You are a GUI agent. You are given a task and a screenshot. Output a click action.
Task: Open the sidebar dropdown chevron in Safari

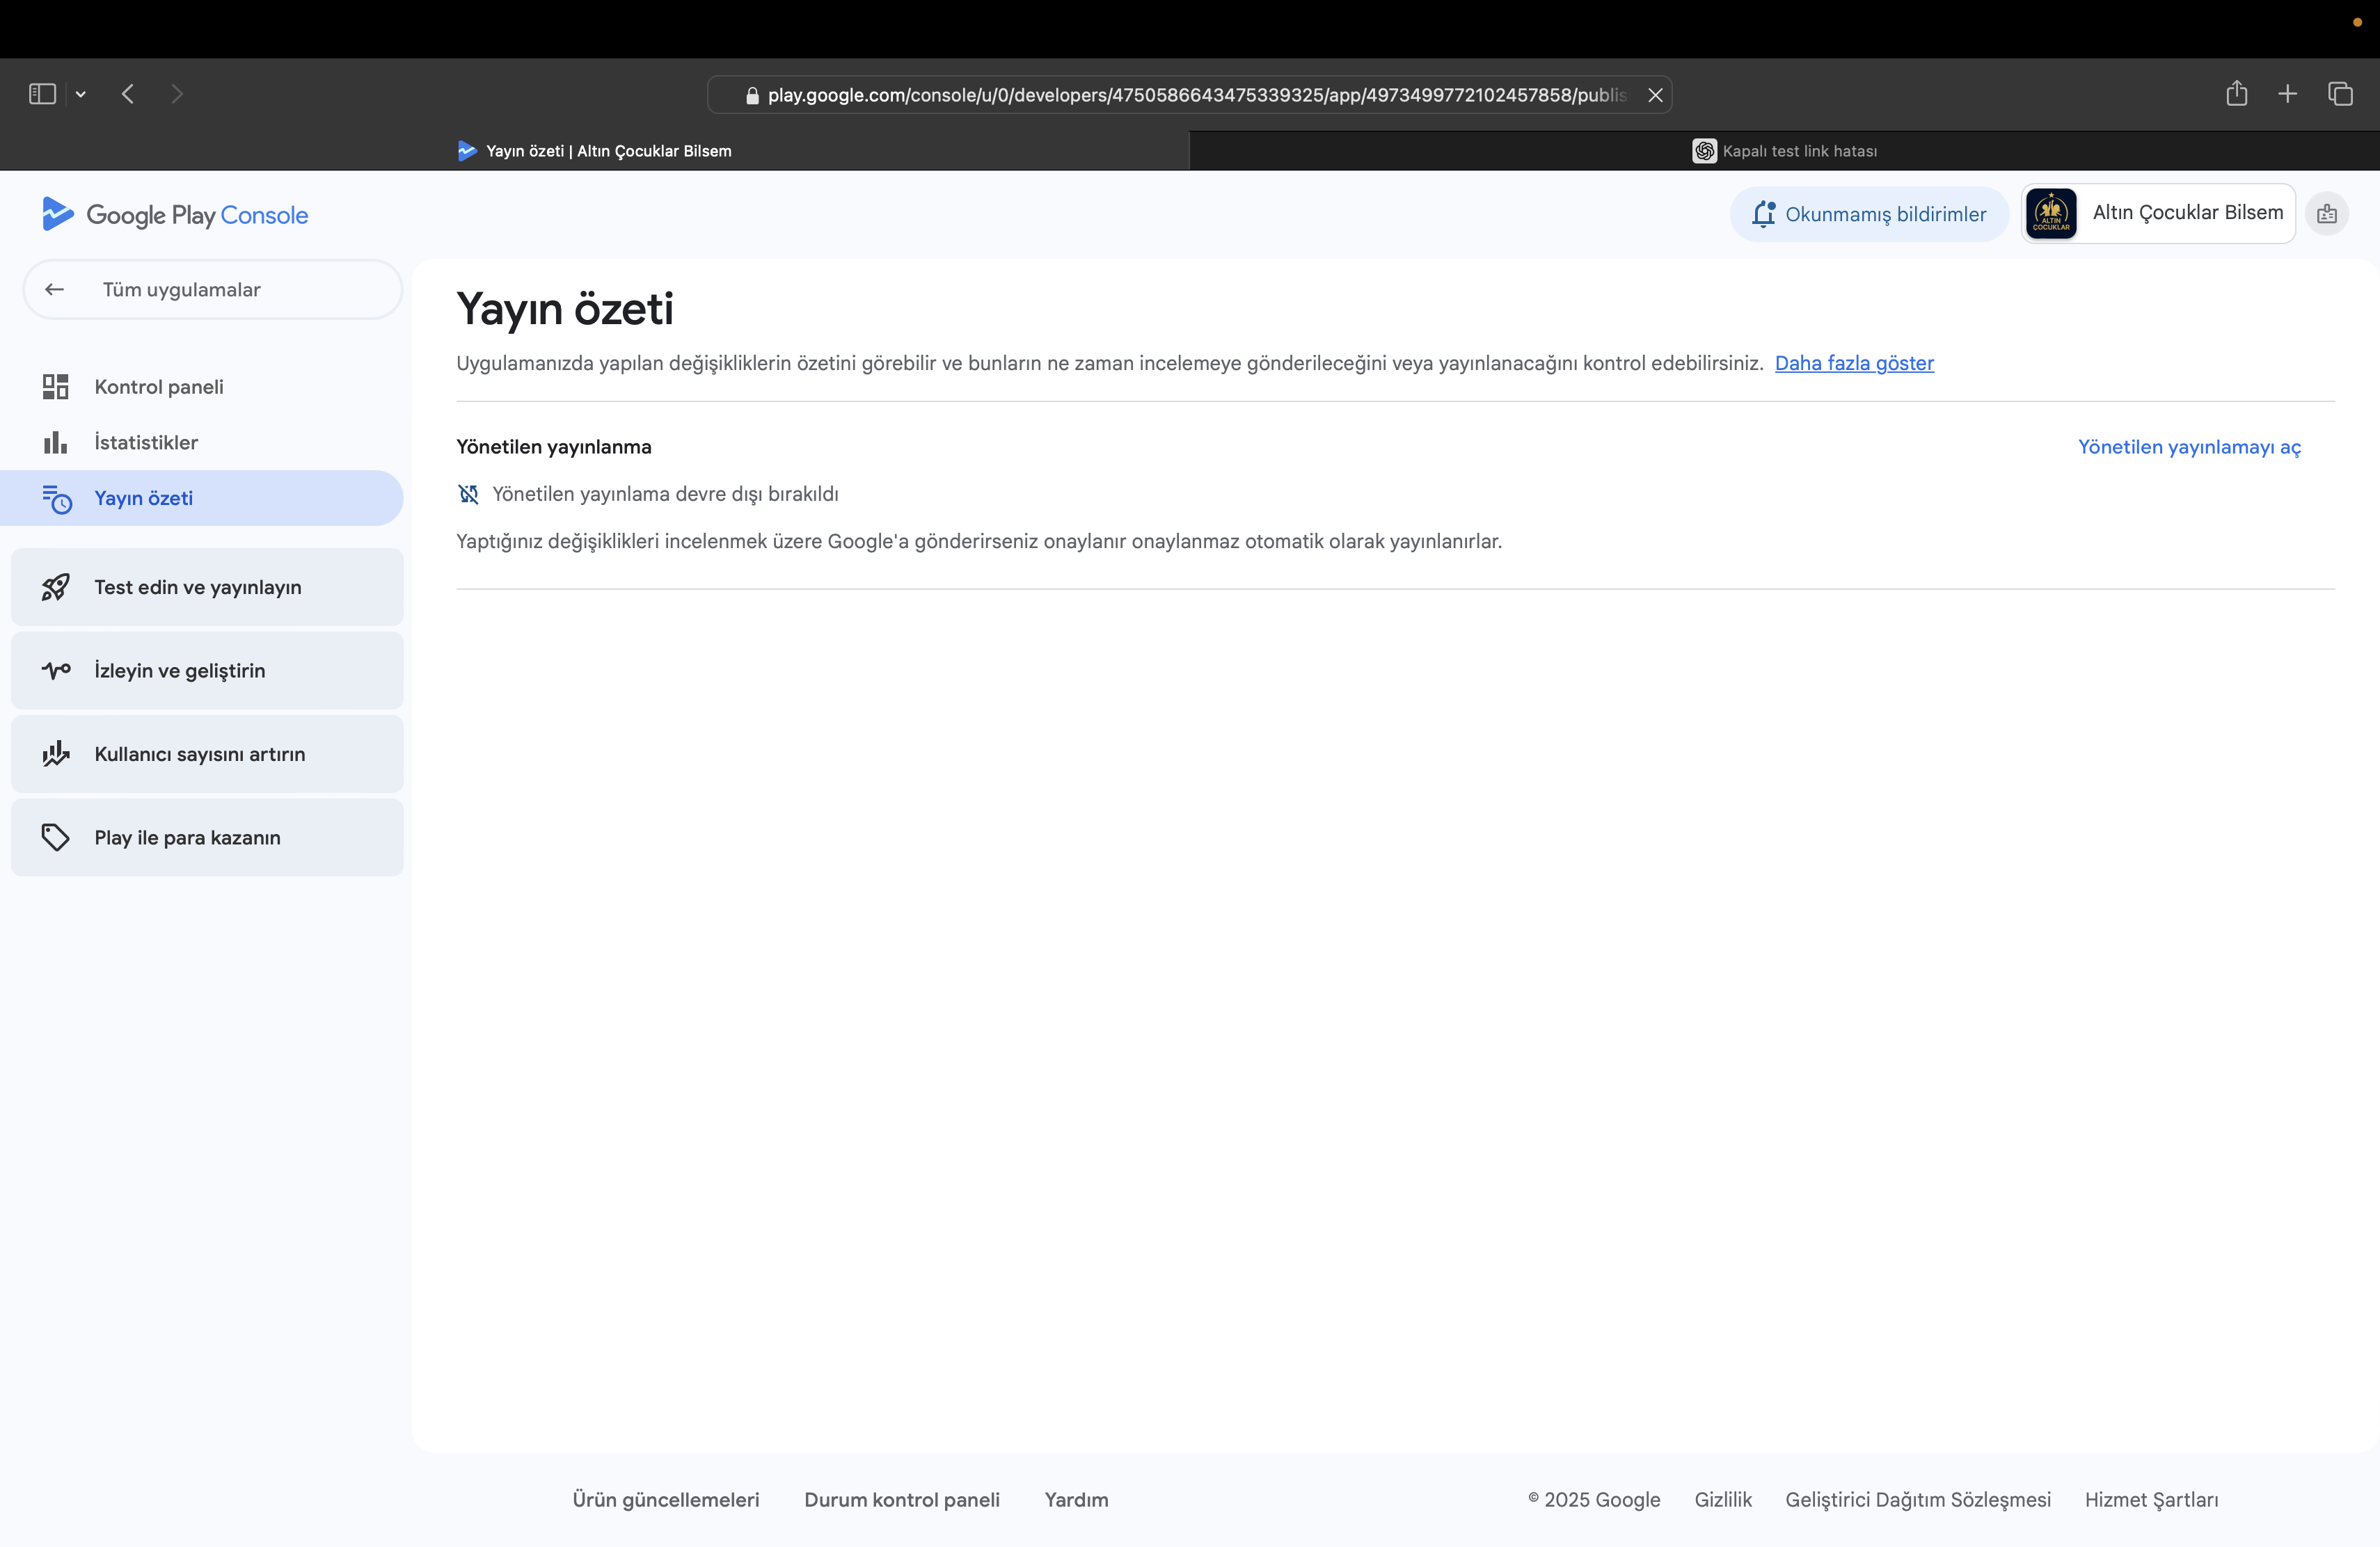click(81, 95)
